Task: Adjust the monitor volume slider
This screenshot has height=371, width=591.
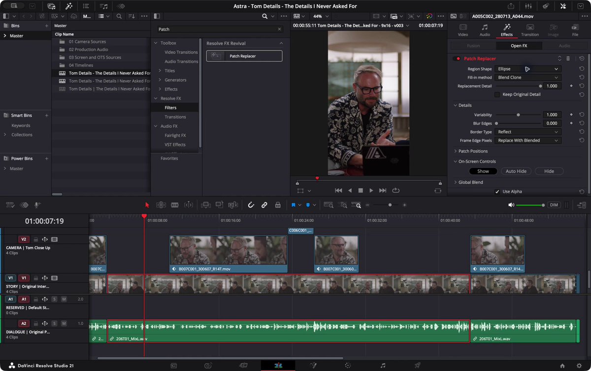Action: coord(530,205)
